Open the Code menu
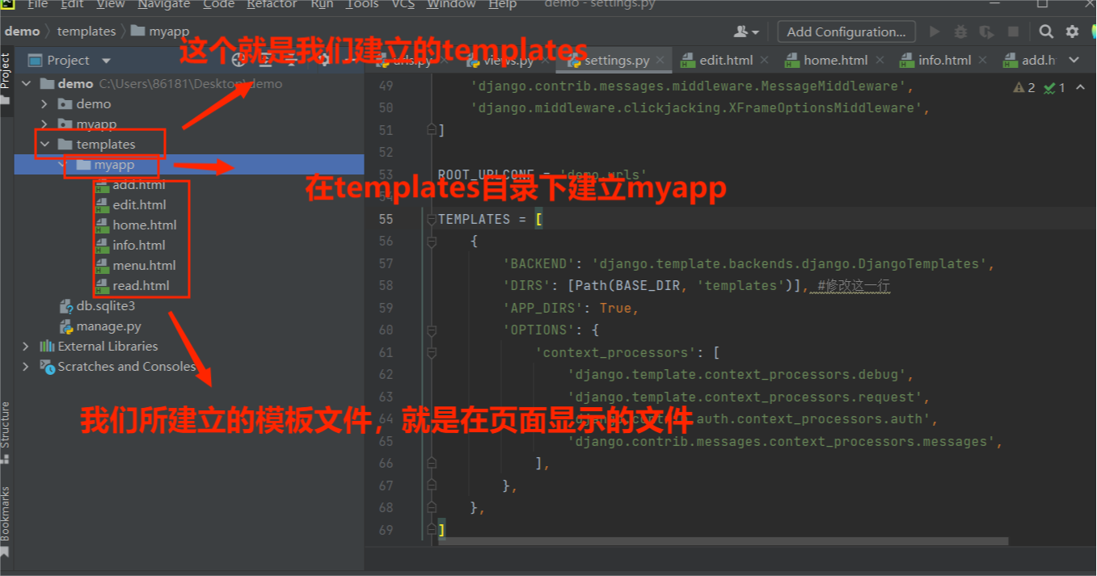This screenshot has width=1097, height=576. point(218,4)
